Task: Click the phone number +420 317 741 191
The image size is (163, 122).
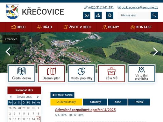Action: pos(101,7)
